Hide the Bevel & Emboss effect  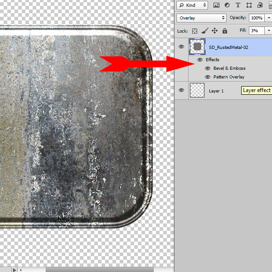pyautogui.click(x=208, y=68)
